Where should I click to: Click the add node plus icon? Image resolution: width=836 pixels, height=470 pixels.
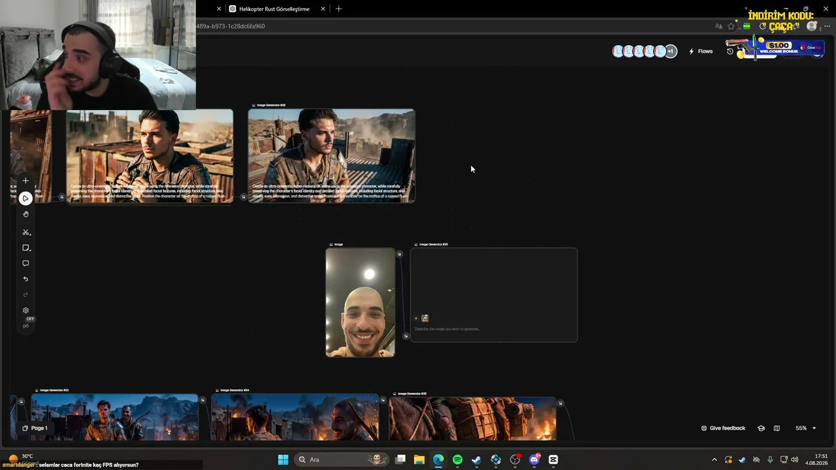(x=25, y=181)
